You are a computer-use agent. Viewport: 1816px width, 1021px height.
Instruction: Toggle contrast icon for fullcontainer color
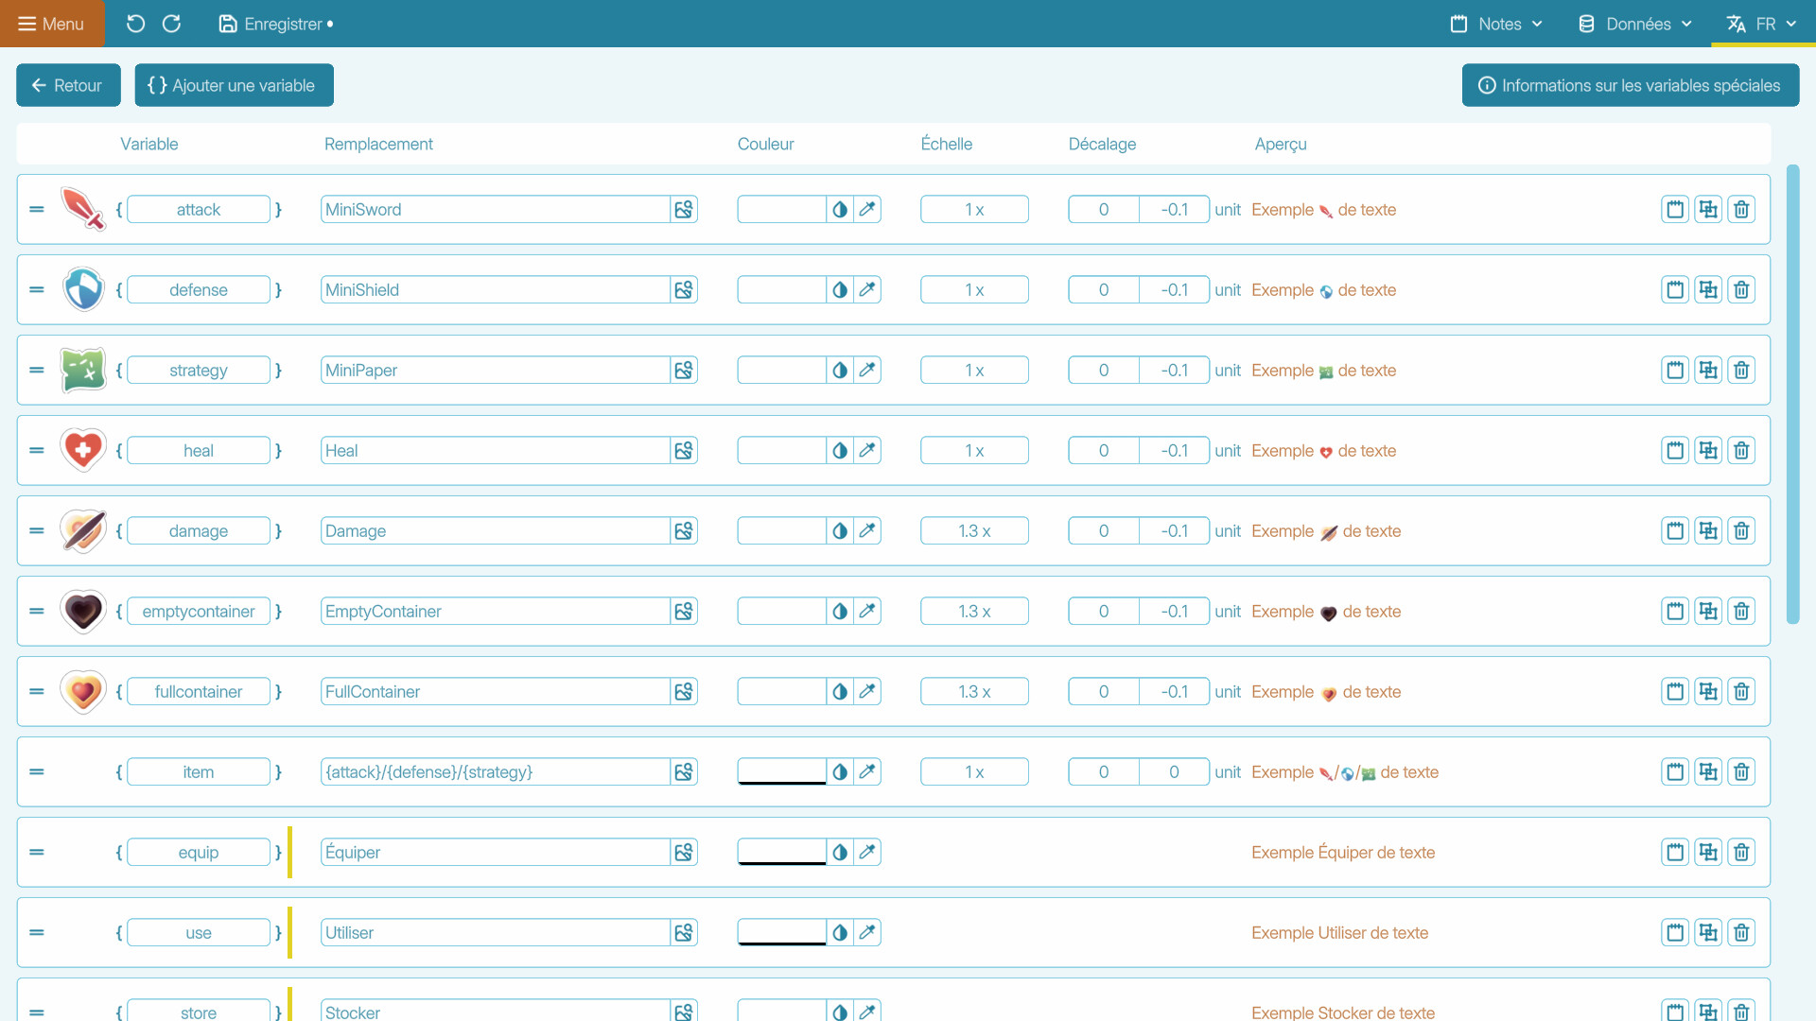840,691
